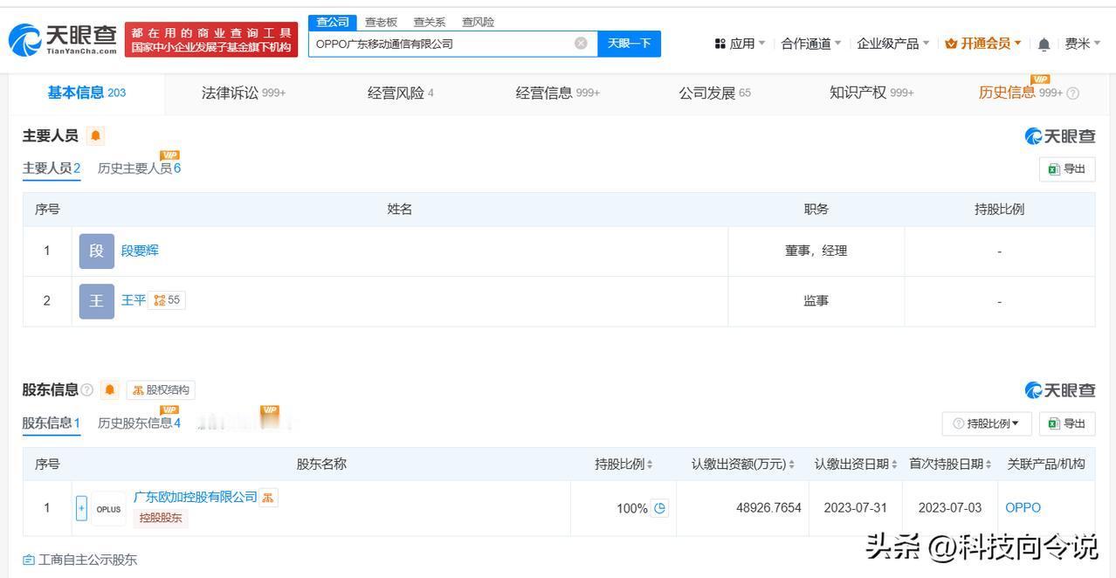Select 历史股东信息 4 sub-tab
Image resolution: width=1116 pixels, height=578 pixels.
(x=140, y=423)
